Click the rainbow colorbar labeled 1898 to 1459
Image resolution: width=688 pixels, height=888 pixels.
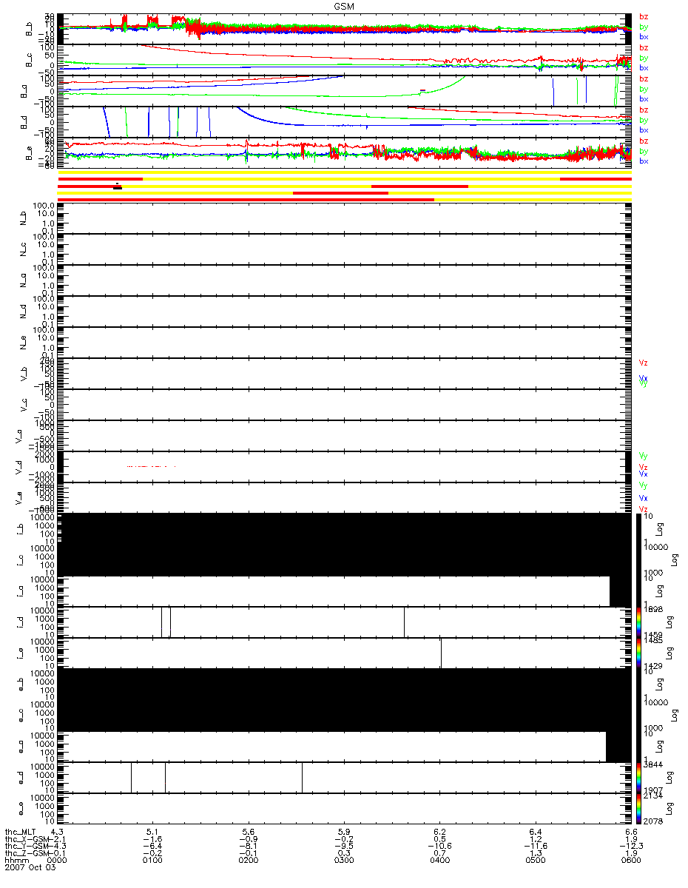coord(638,622)
